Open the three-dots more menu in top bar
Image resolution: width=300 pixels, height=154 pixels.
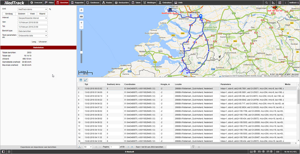click(285, 3)
